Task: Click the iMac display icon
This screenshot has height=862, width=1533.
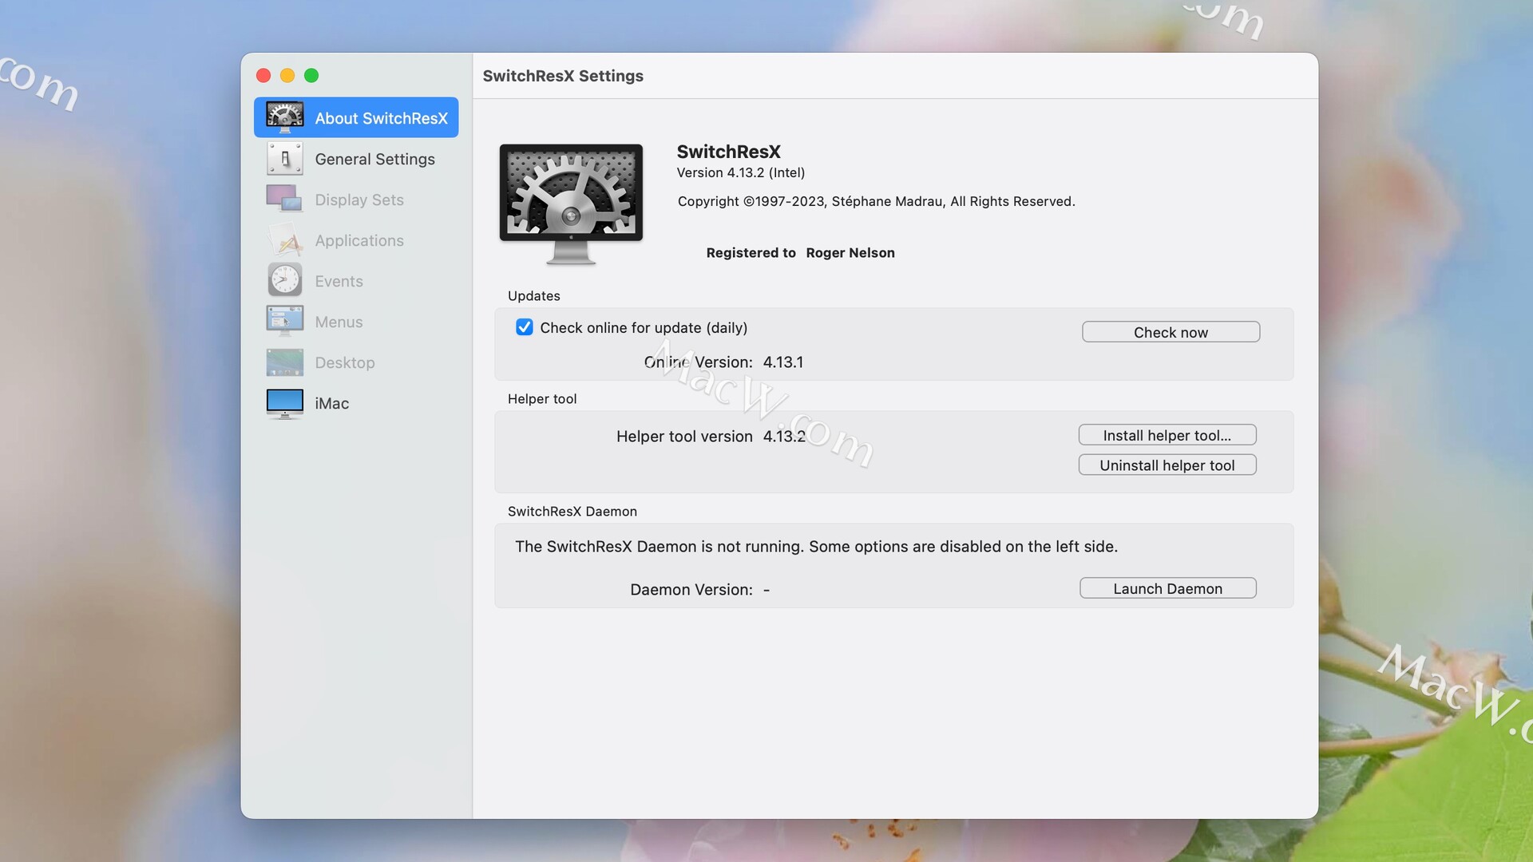Action: pyautogui.click(x=284, y=403)
